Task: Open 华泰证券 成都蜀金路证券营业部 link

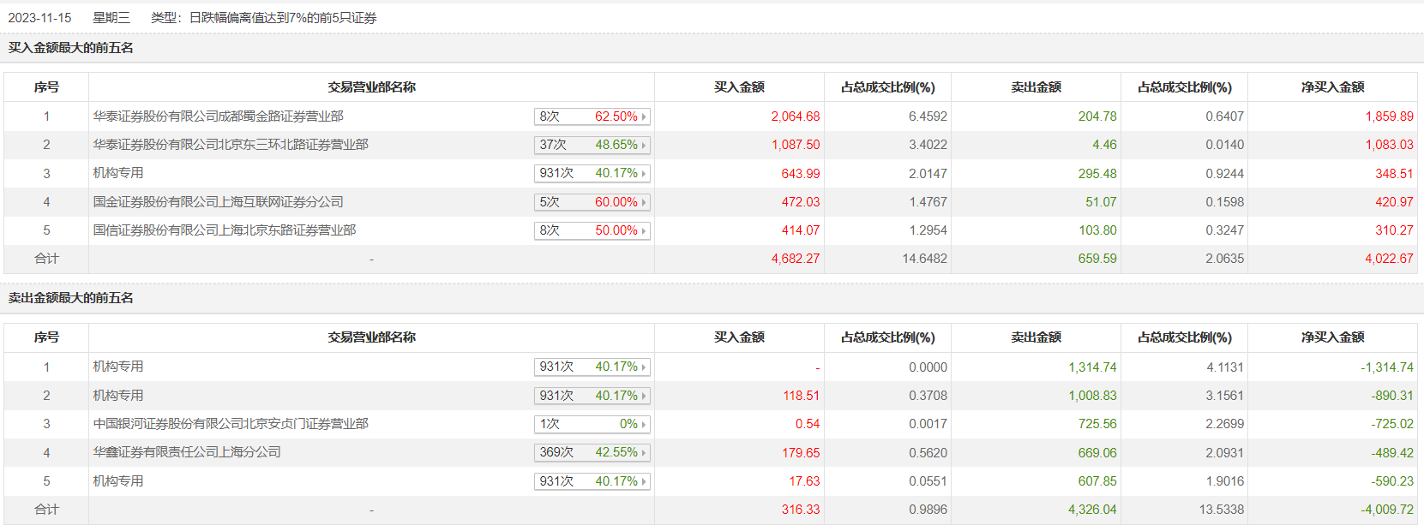Action: [x=219, y=116]
